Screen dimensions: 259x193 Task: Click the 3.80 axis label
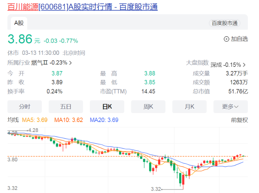click(12, 160)
